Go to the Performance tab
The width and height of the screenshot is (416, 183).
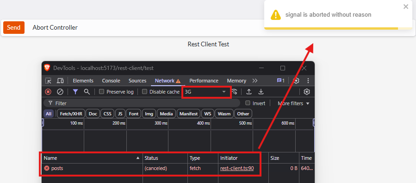[204, 81]
